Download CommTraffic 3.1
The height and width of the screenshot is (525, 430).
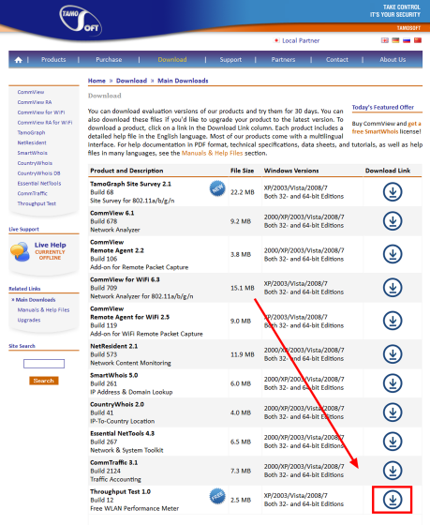coord(393,471)
